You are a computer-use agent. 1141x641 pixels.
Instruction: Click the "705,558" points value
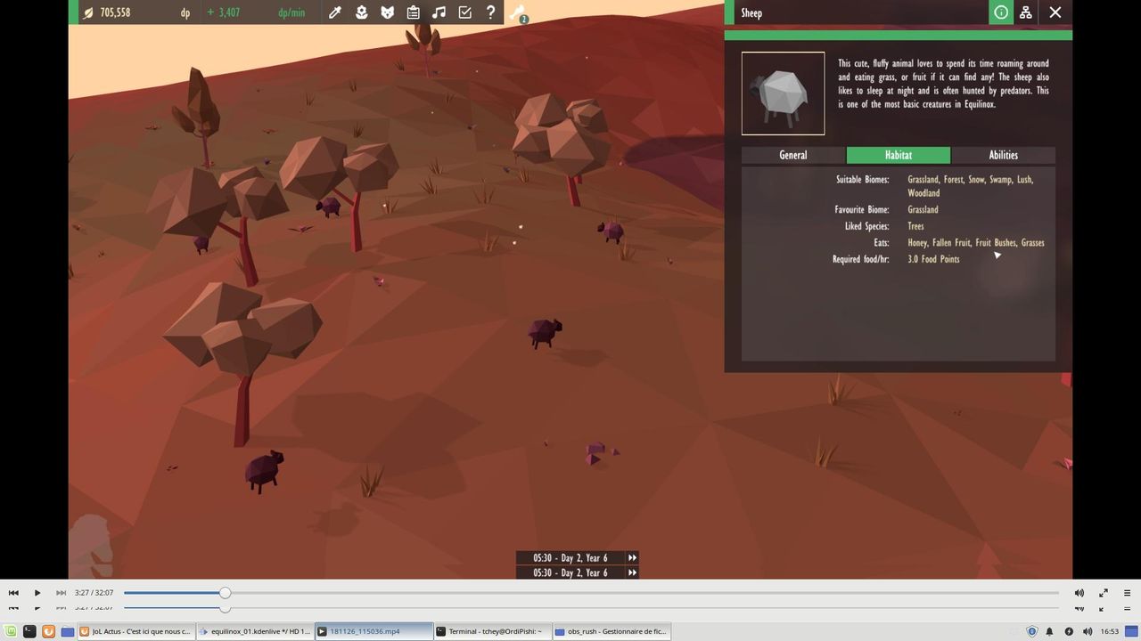(115, 12)
